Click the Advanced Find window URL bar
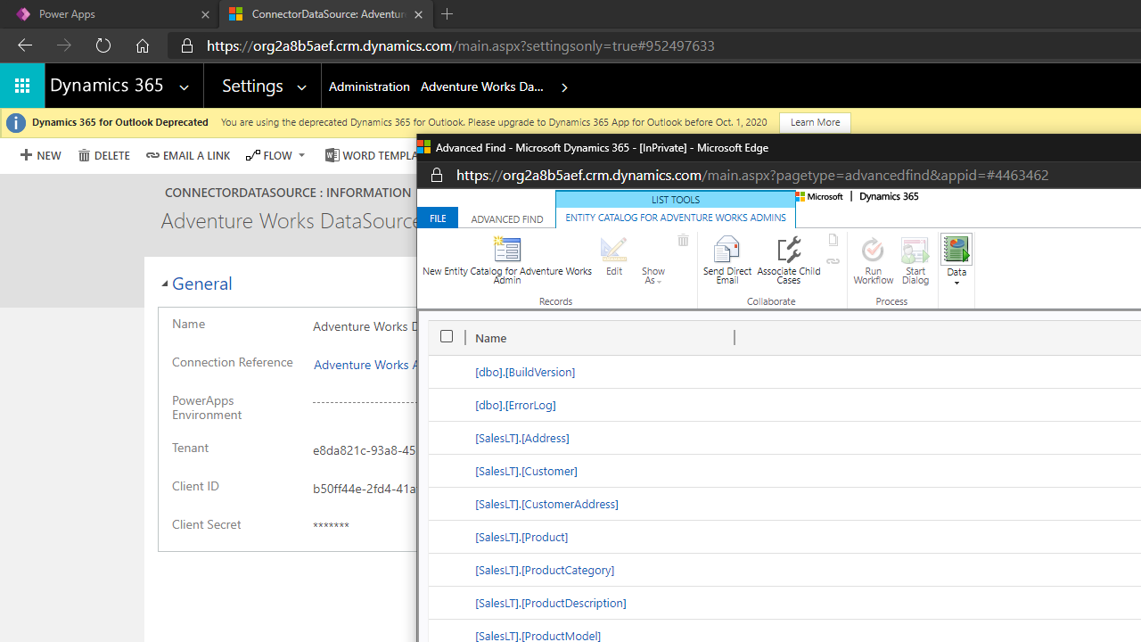Image resolution: width=1141 pixels, height=642 pixels. click(x=752, y=175)
